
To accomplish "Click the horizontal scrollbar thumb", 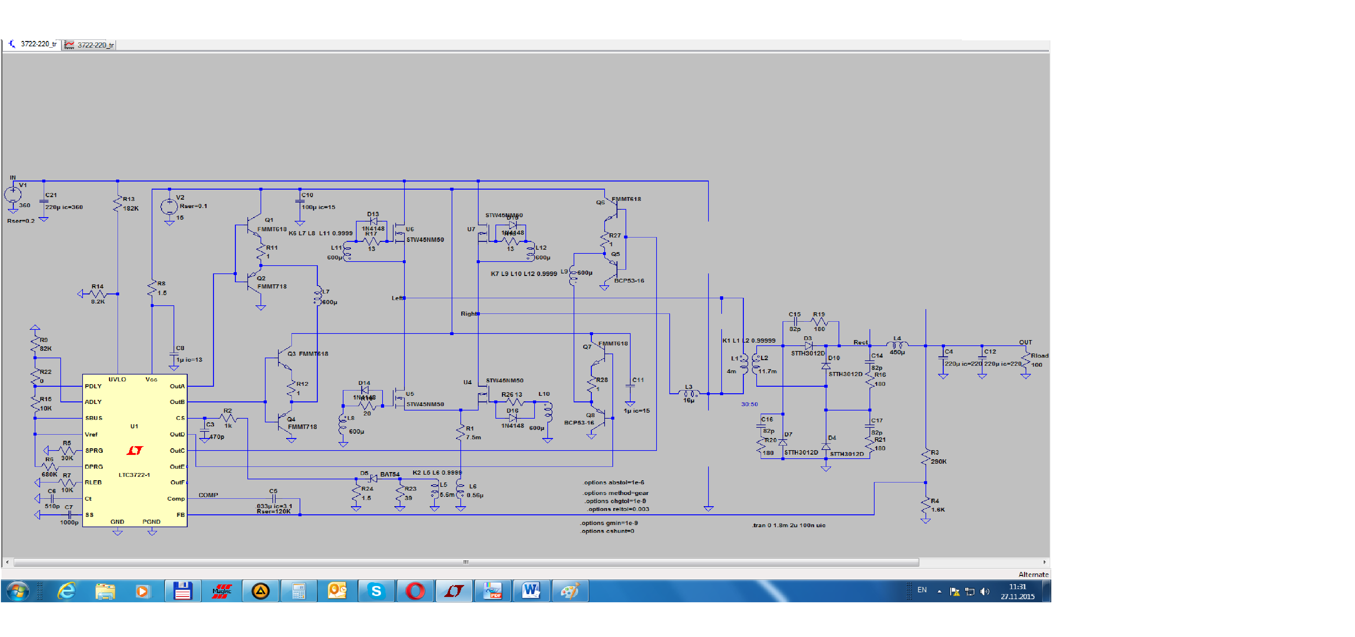I will [x=466, y=562].
